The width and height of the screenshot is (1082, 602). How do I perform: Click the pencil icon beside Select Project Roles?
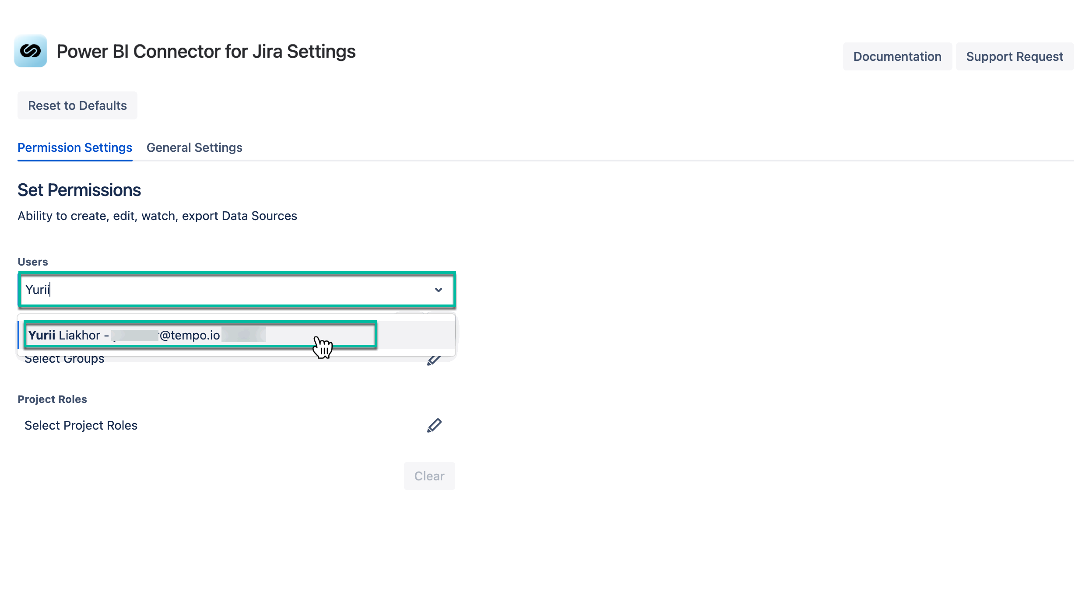tap(434, 425)
